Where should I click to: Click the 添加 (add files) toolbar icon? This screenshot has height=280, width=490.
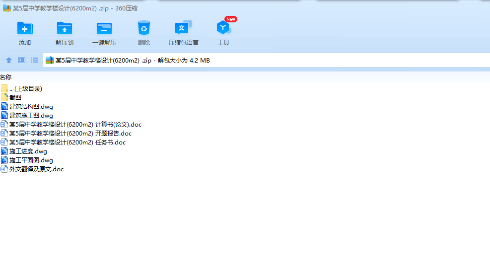point(25,28)
